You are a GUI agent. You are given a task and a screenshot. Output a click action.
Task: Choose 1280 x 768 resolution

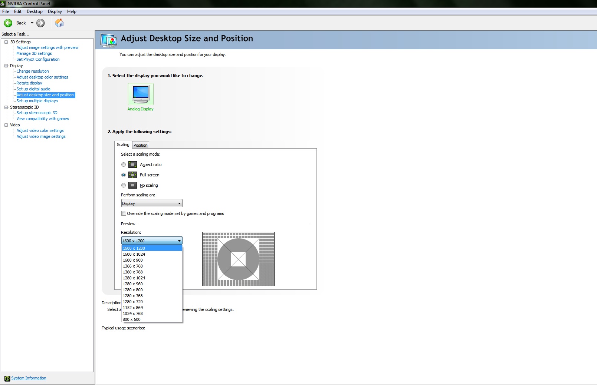(x=152, y=296)
